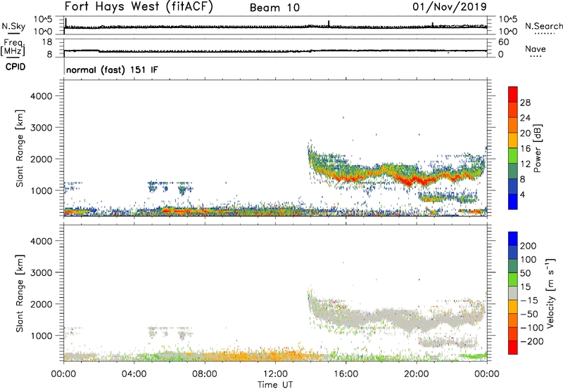Click the "20" power colorbar label
563x389 pixels.
coord(525,133)
